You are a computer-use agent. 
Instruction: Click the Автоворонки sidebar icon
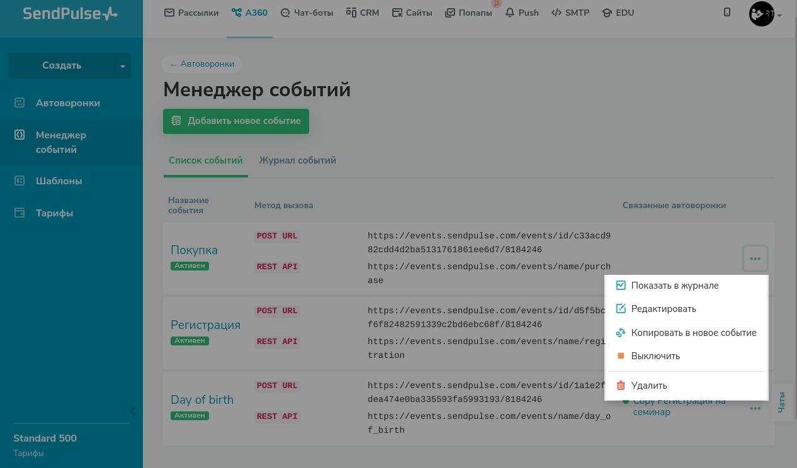pos(20,103)
